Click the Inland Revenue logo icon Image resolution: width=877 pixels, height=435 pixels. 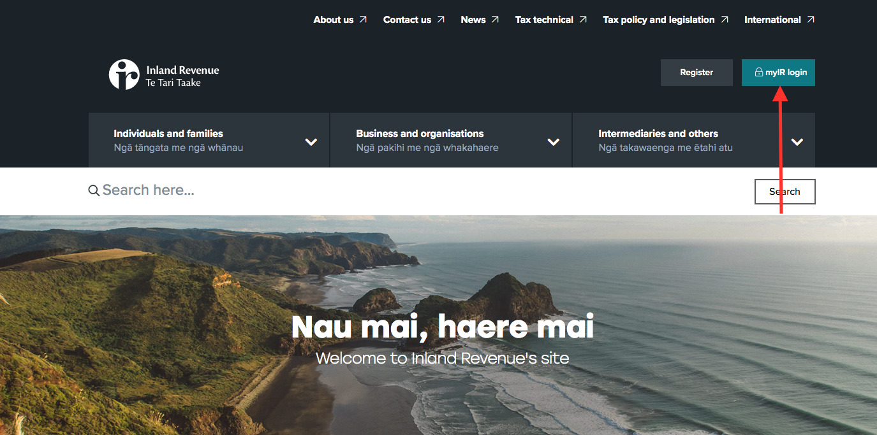(x=124, y=75)
